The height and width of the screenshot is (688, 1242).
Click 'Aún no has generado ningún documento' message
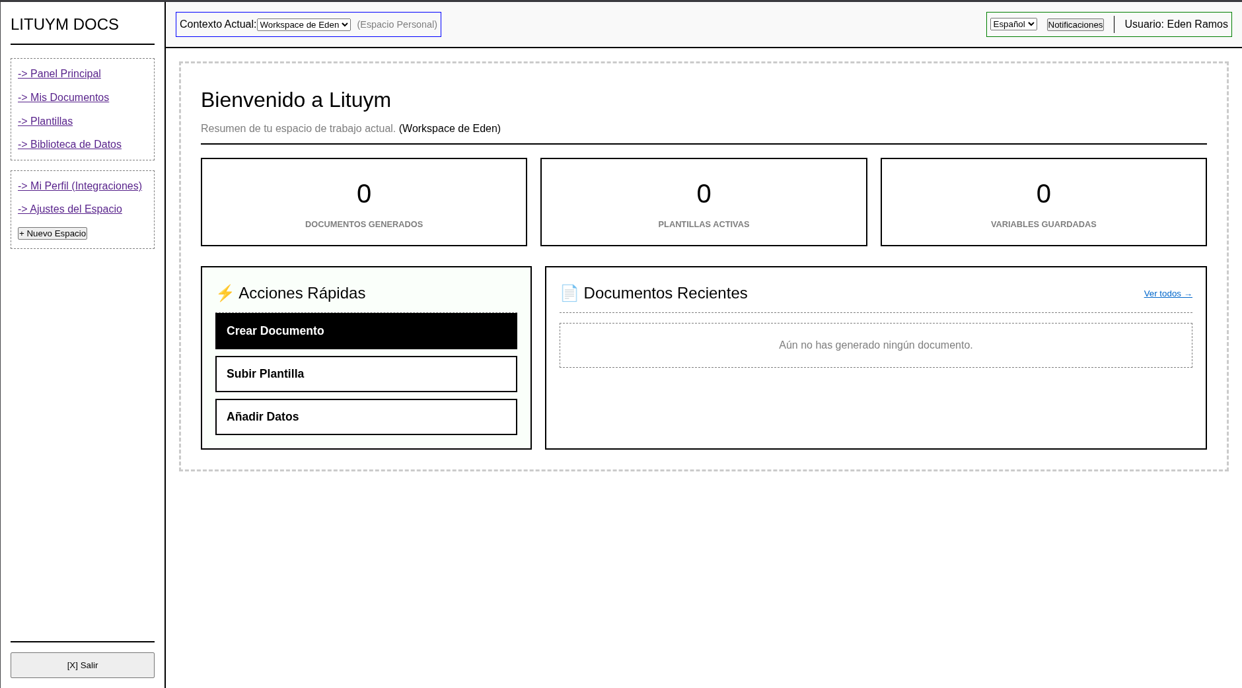click(x=876, y=345)
